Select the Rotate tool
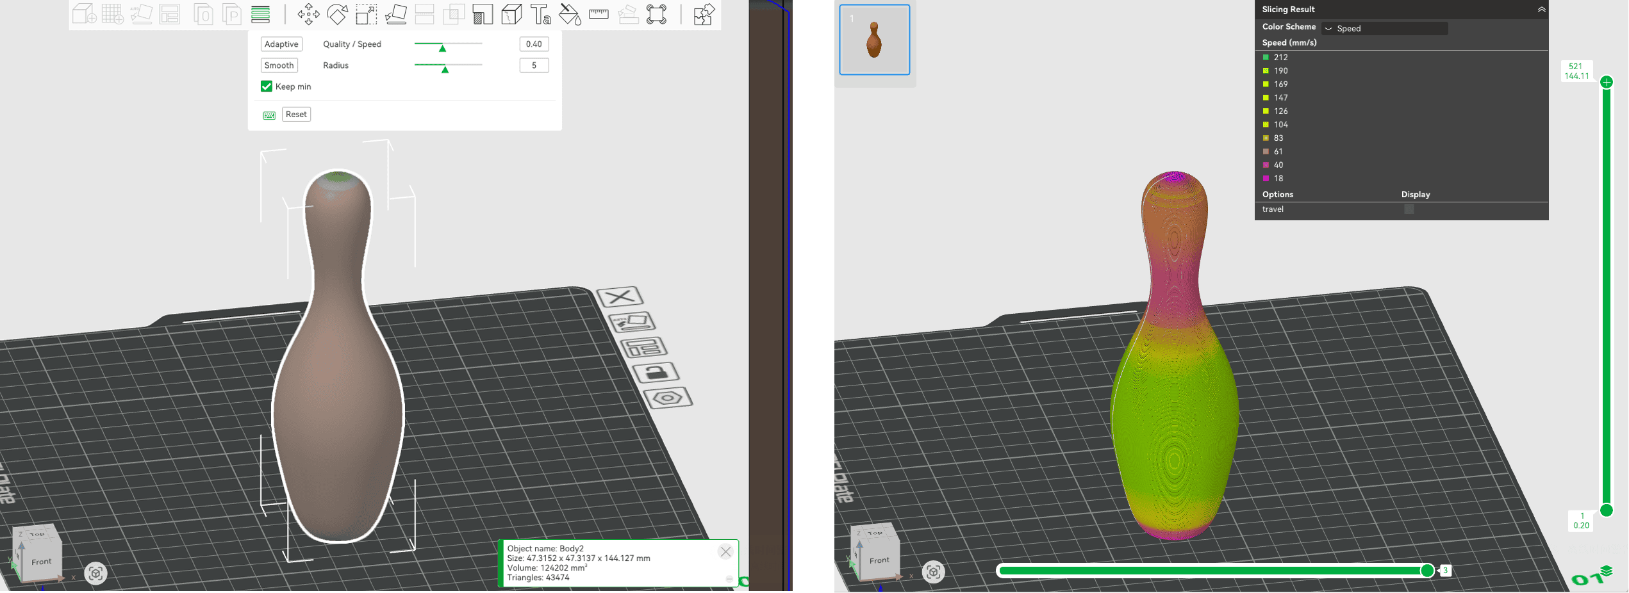 (x=337, y=14)
